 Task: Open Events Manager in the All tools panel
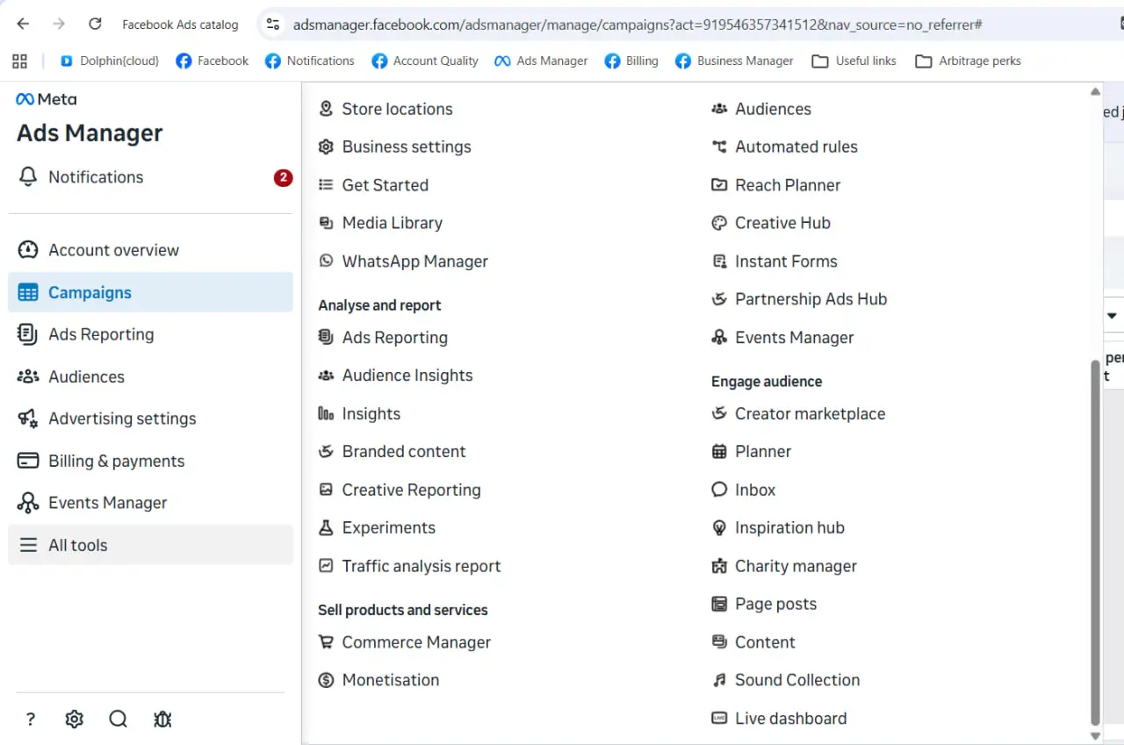pyautogui.click(x=794, y=338)
